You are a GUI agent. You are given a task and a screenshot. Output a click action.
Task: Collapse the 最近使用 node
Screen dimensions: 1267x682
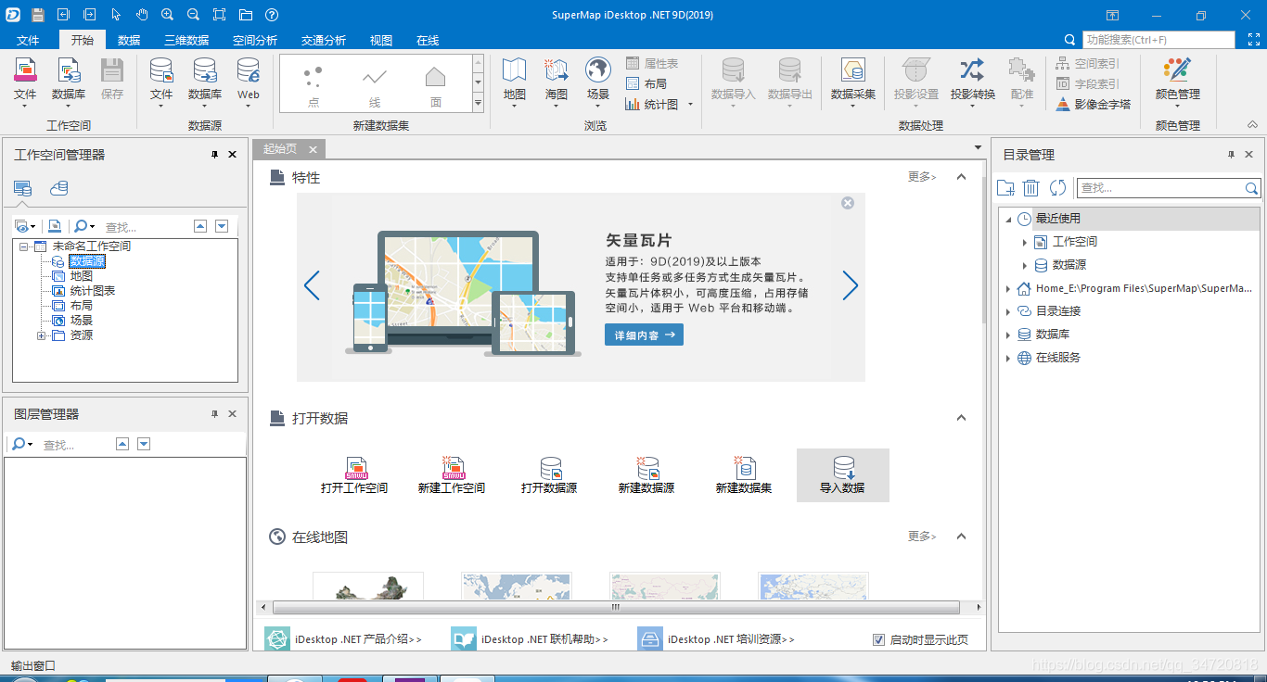click(1006, 219)
